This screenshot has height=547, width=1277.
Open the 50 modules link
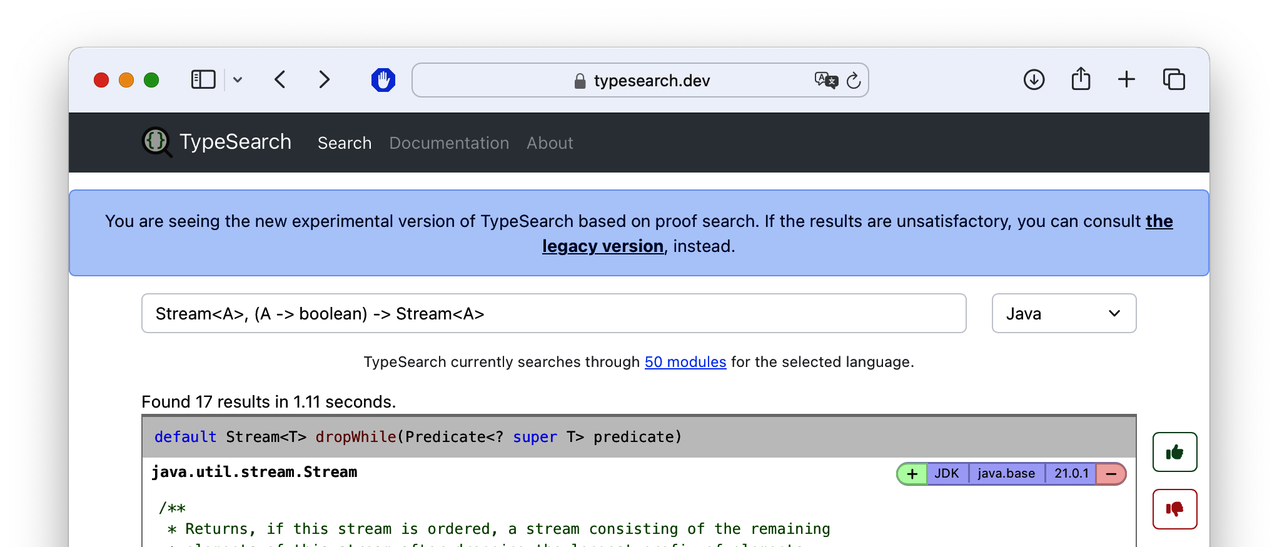coord(685,362)
